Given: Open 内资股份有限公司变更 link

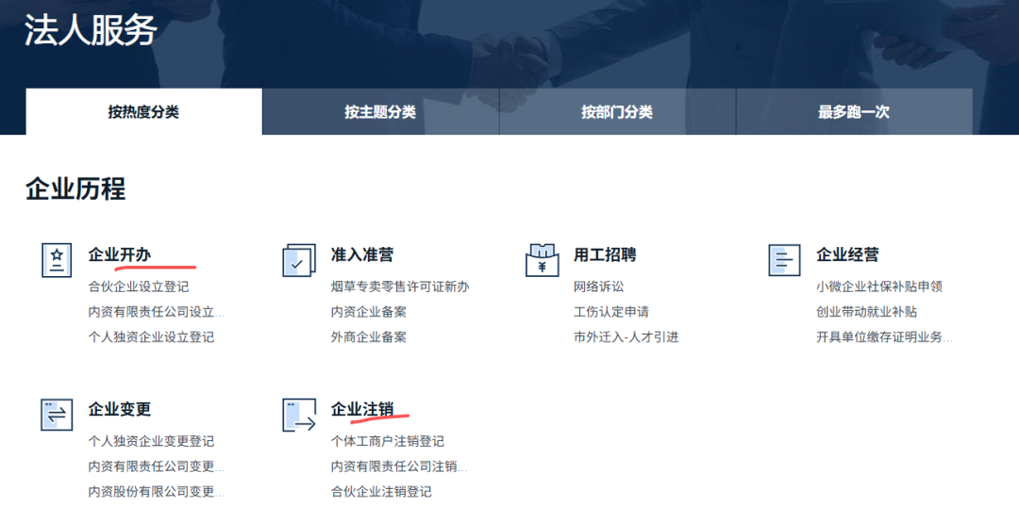Looking at the screenshot, I should (x=156, y=492).
